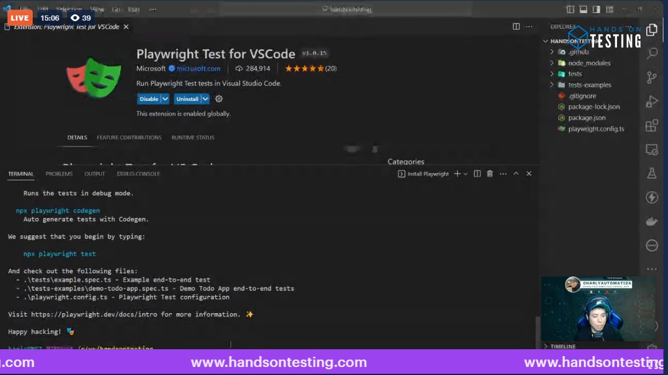Open the View menu
This screenshot has height=375, width=668.
[97, 9]
